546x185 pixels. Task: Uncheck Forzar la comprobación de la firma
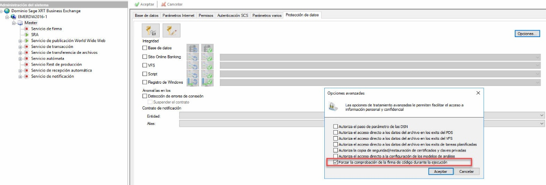pyautogui.click(x=335, y=162)
